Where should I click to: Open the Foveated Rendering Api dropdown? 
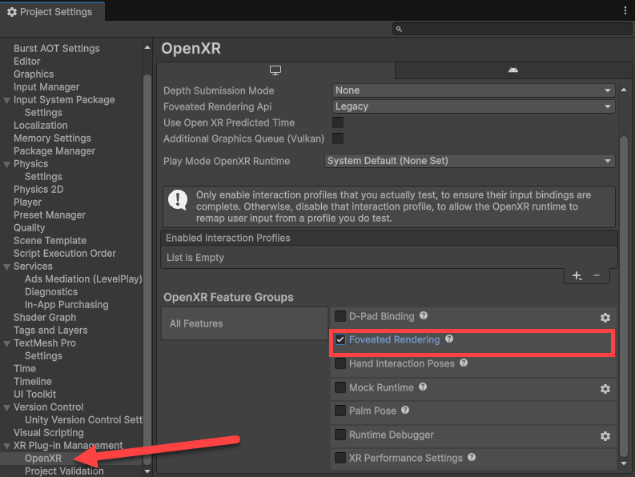[x=474, y=106]
